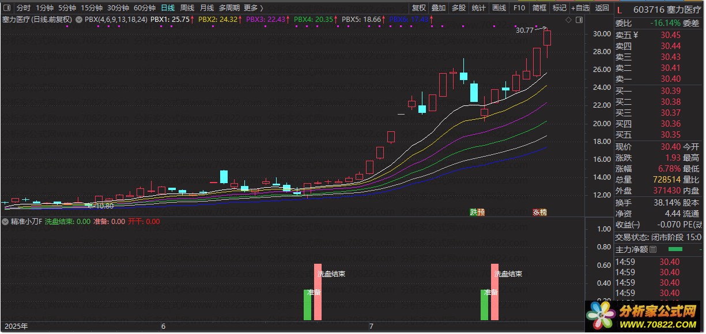Open the PBX indicator dropdown arrow
706x334 pixels.
[78, 20]
